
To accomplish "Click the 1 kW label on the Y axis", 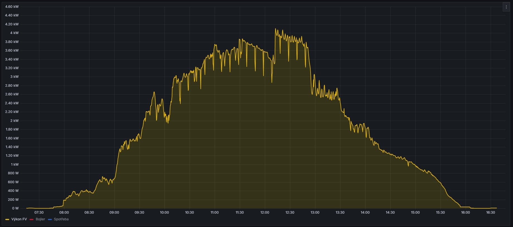I will click(14, 165).
